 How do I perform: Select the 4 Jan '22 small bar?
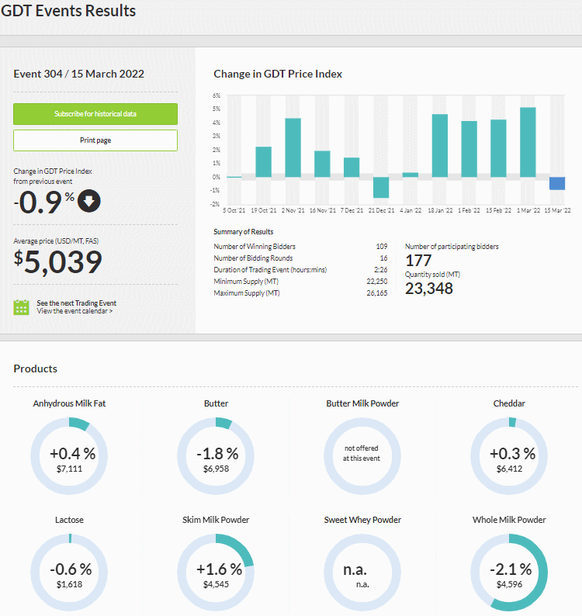pos(411,175)
